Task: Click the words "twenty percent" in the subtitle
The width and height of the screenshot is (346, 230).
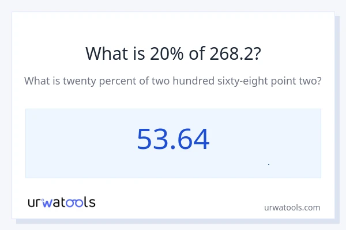Action: [95, 81]
